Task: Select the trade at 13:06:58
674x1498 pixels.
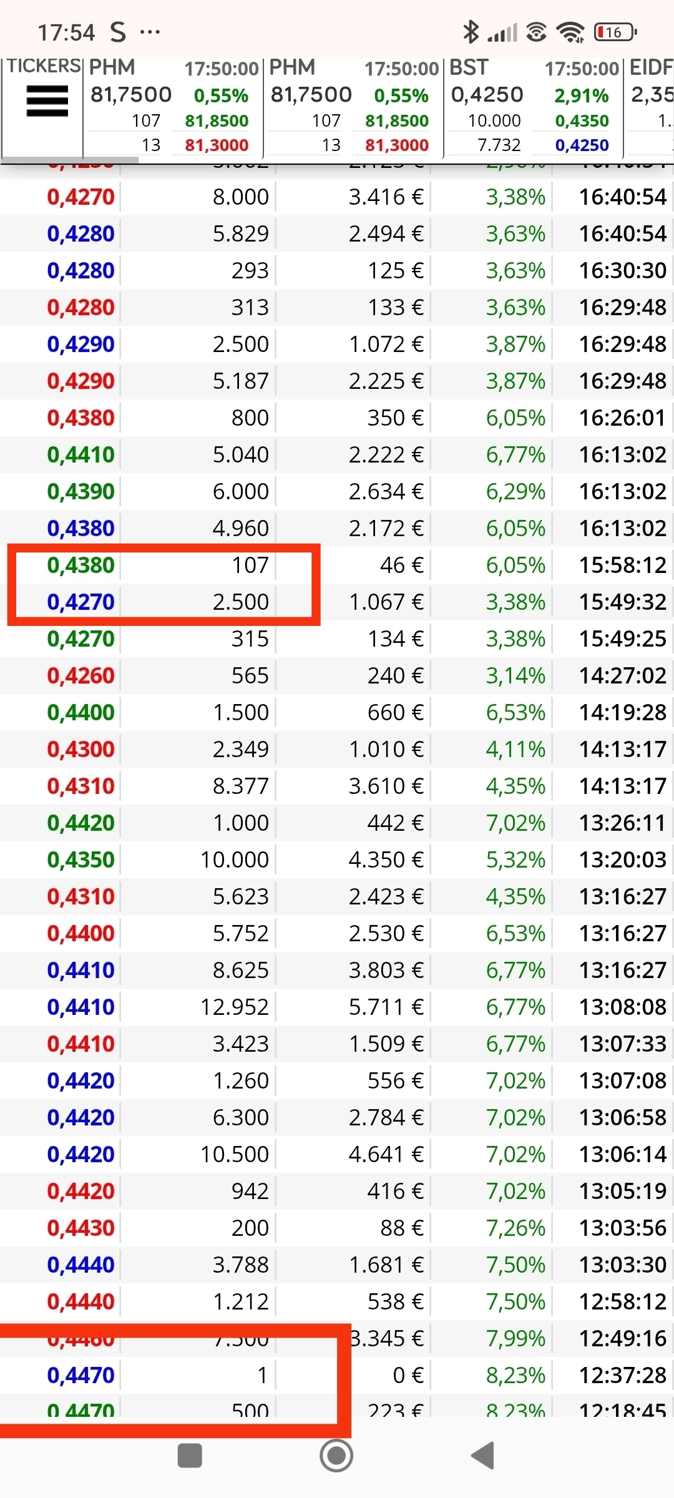Action: click(x=337, y=1117)
